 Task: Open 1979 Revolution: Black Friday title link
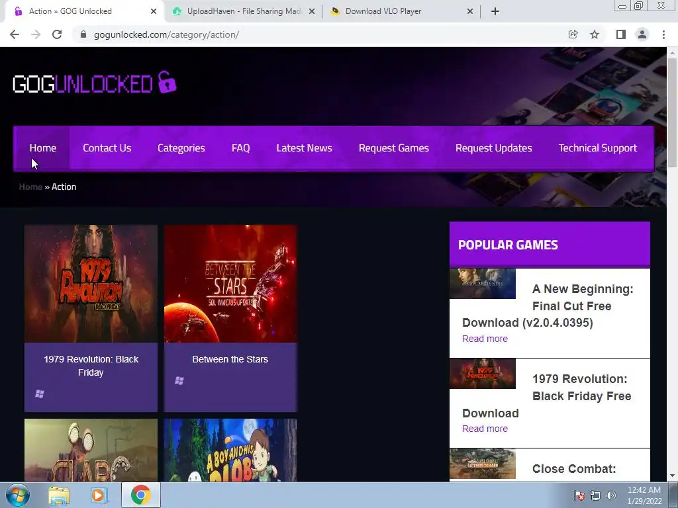click(91, 366)
